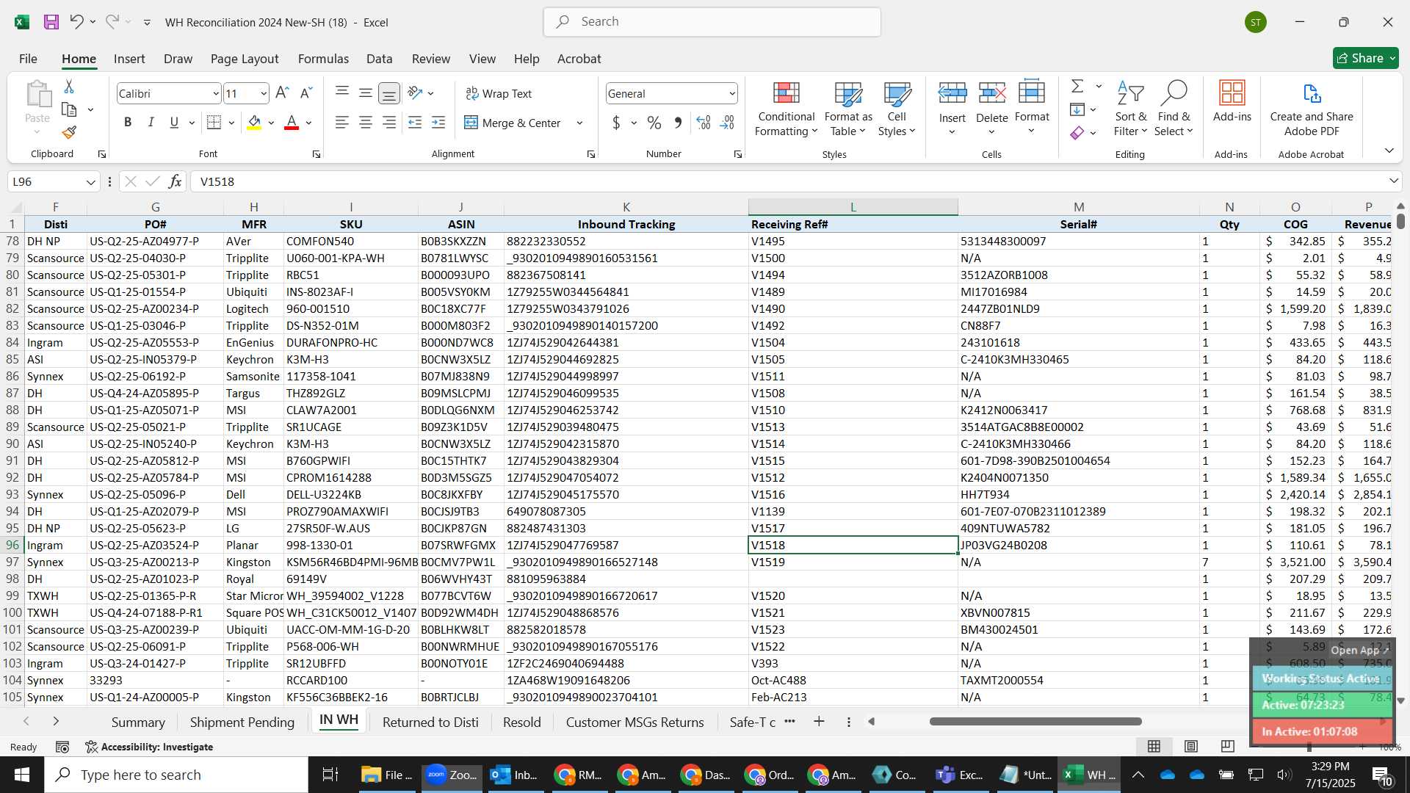Click the Align Left icon
Image resolution: width=1410 pixels, height=793 pixels.
point(342,123)
